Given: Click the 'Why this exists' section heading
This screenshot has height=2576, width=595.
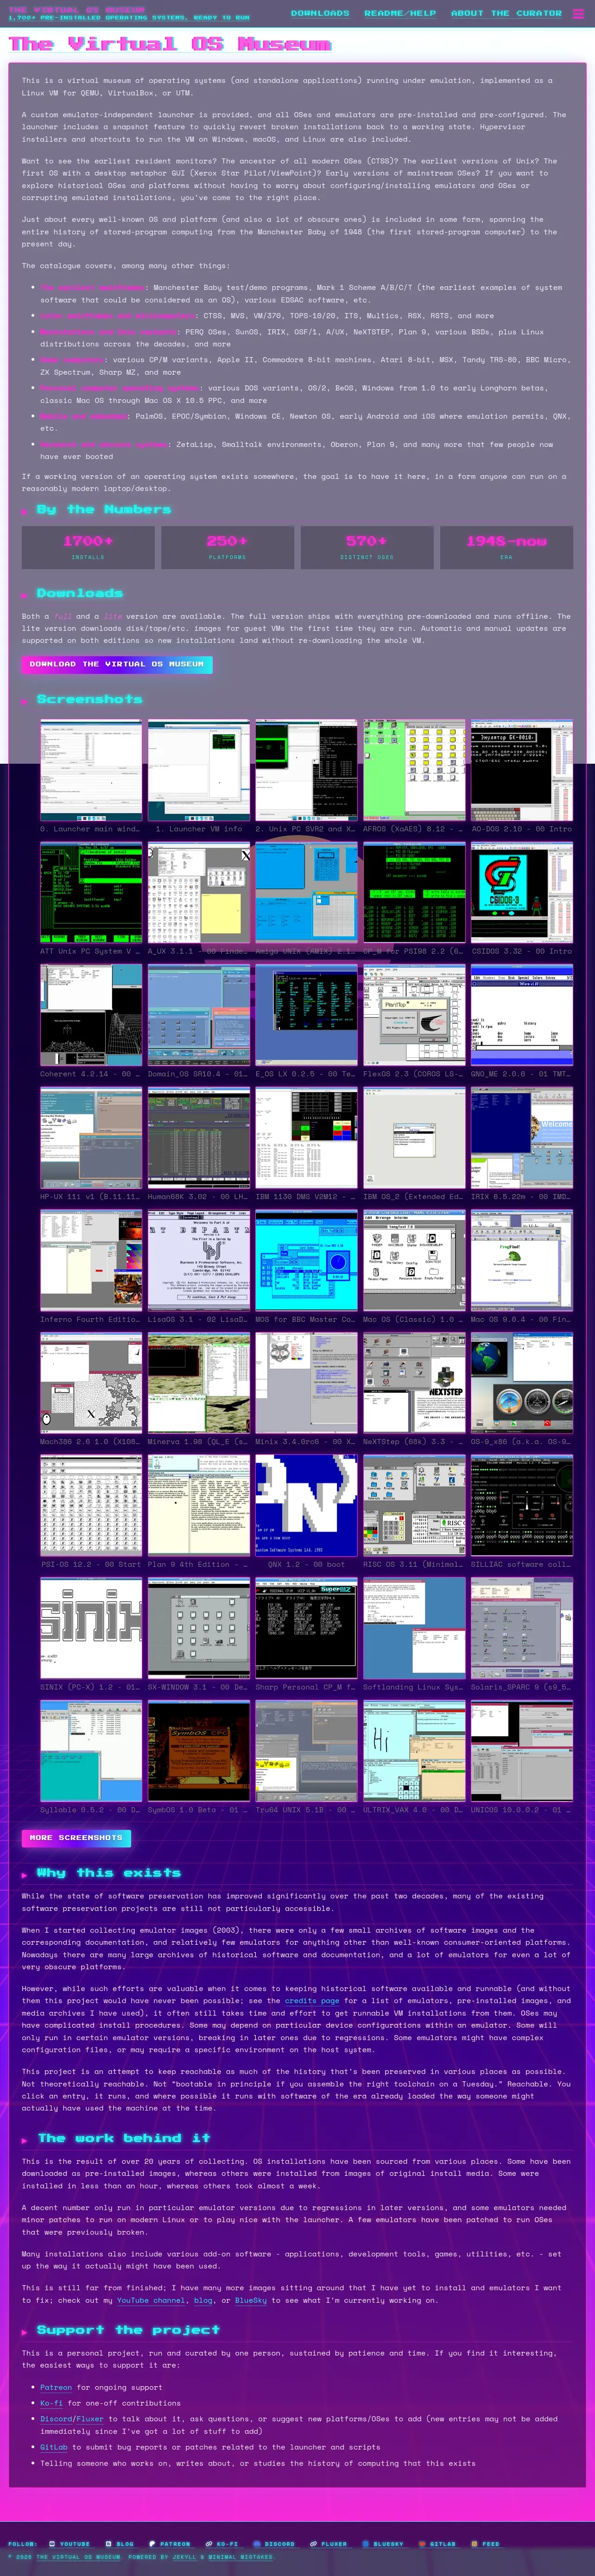Looking at the screenshot, I should point(109,1873).
